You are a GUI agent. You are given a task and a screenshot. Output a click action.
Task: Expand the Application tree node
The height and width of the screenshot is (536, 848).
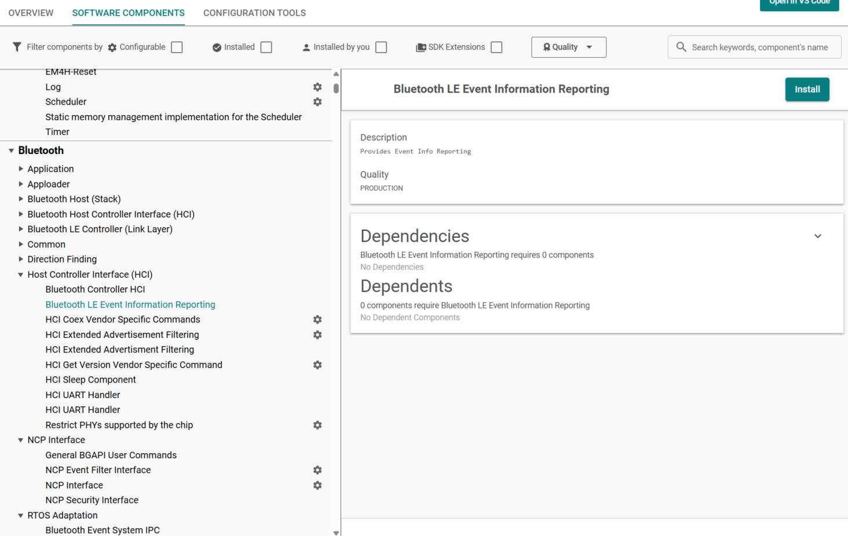click(x=21, y=168)
